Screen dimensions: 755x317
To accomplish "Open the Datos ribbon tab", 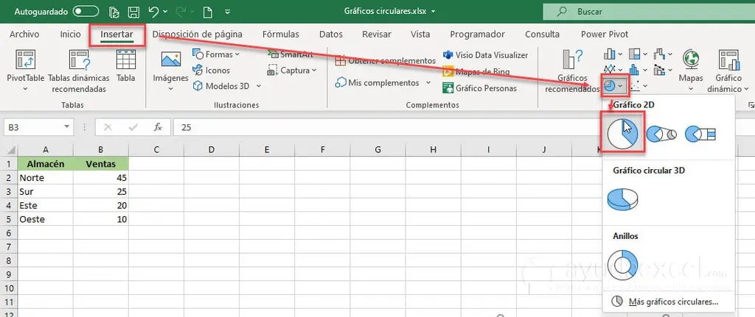I will 331,35.
